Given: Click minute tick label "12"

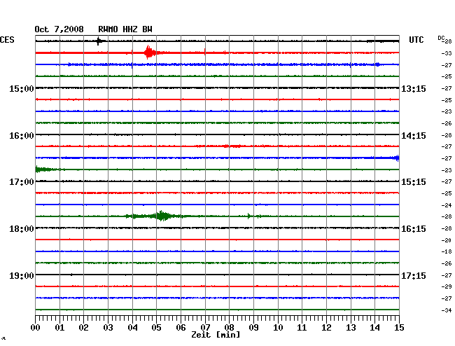Looking at the screenshot, I should [x=326, y=327].
